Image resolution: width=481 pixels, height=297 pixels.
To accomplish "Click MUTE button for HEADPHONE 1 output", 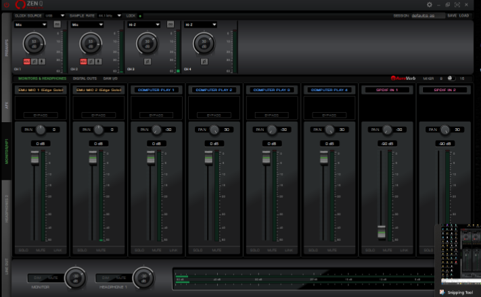I will (x=121, y=277).
